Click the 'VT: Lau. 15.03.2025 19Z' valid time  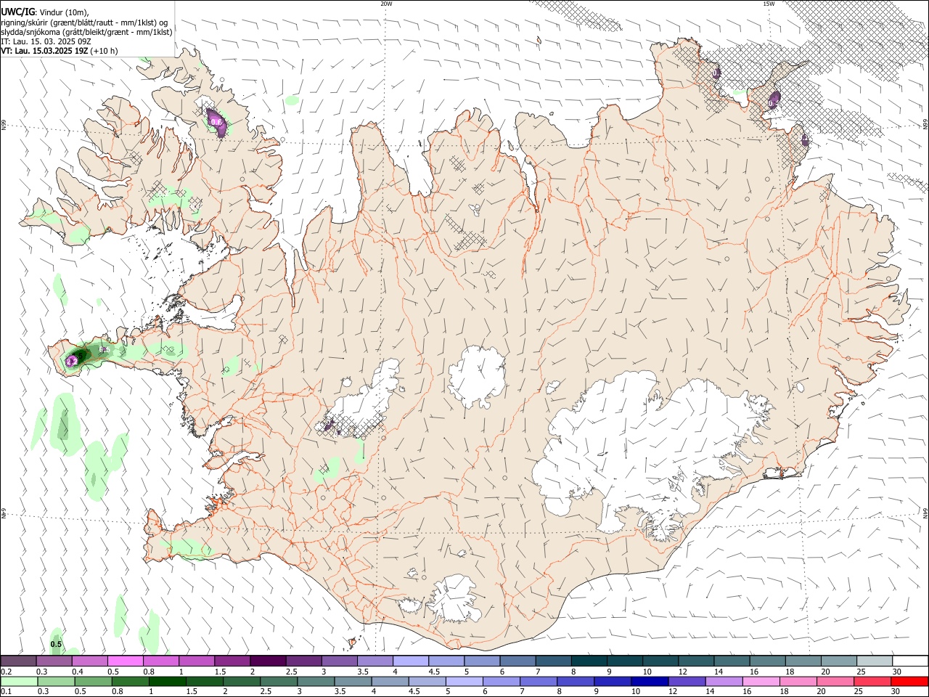point(44,51)
